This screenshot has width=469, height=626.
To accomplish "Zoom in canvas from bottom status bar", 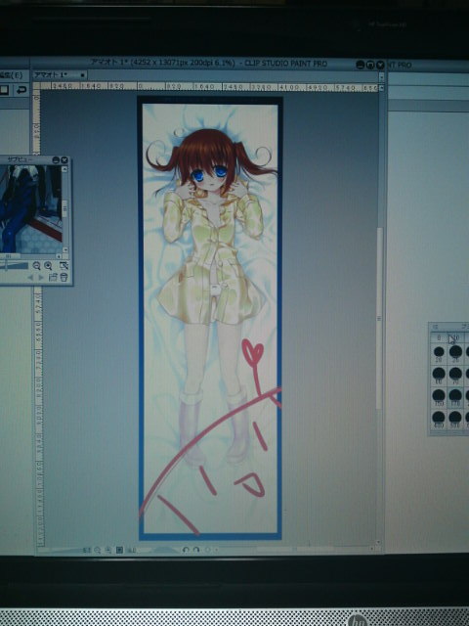I will (108, 550).
